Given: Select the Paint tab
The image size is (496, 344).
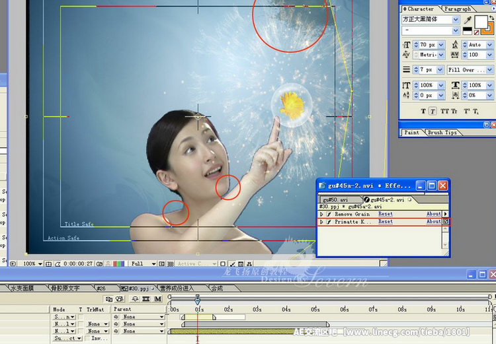Looking at the screenshot, I should tap(411, 133).
